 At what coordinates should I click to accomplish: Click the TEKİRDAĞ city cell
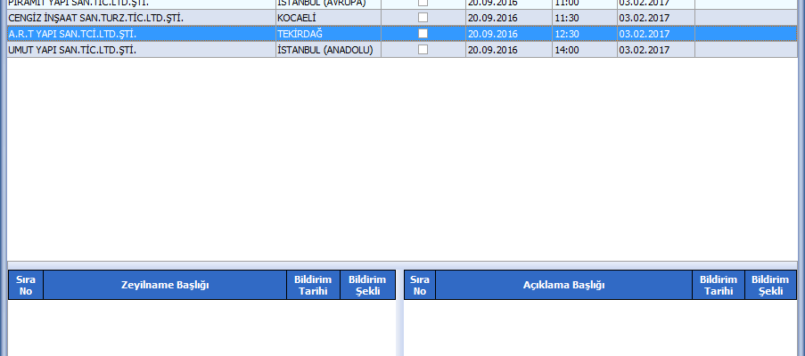tap(301, 34)
